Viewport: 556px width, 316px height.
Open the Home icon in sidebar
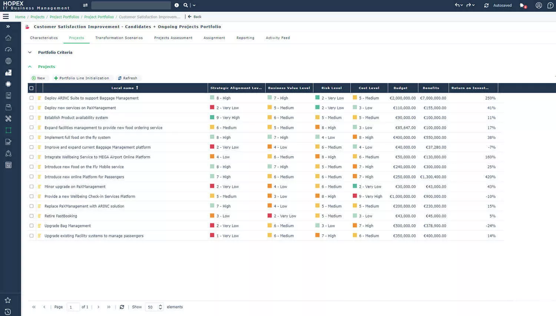pos(8,38)
